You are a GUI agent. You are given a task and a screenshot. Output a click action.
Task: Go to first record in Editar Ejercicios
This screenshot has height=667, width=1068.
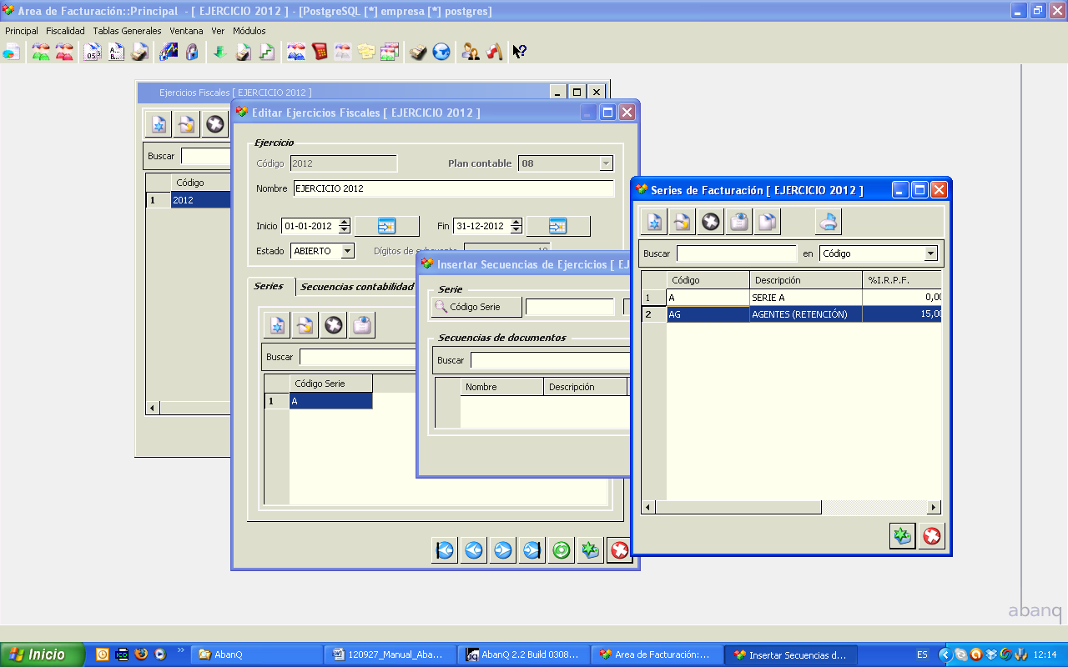pos(445,550)
